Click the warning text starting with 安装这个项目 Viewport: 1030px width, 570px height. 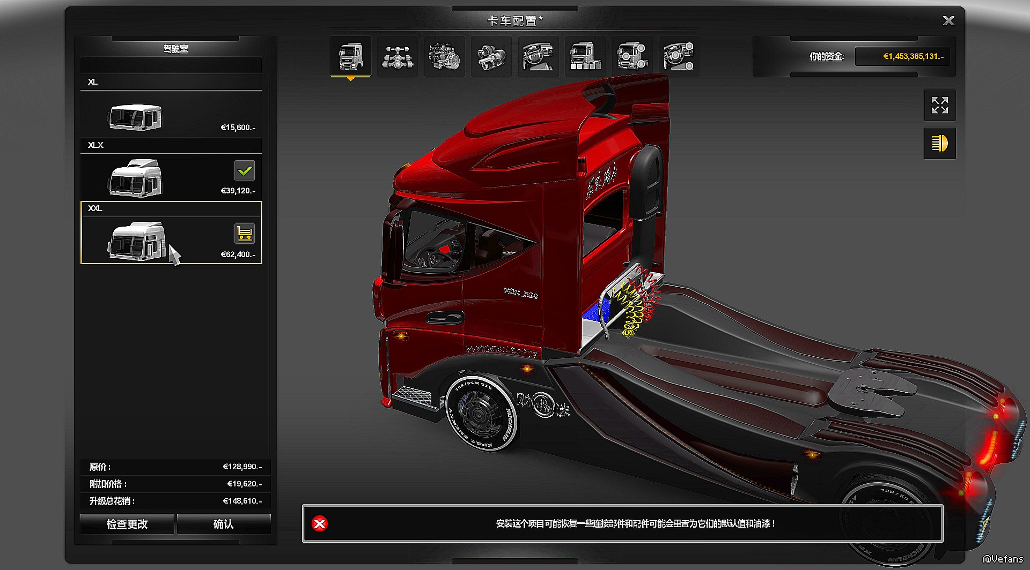tap(635, 523)
